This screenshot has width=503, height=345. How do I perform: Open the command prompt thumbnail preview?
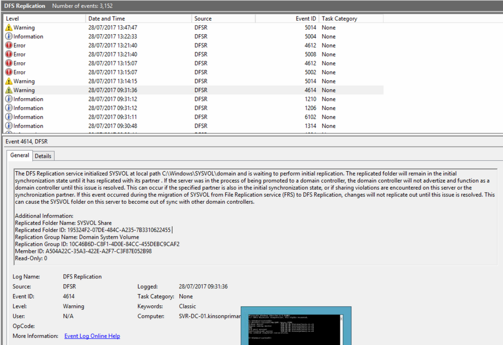[296, 326]
